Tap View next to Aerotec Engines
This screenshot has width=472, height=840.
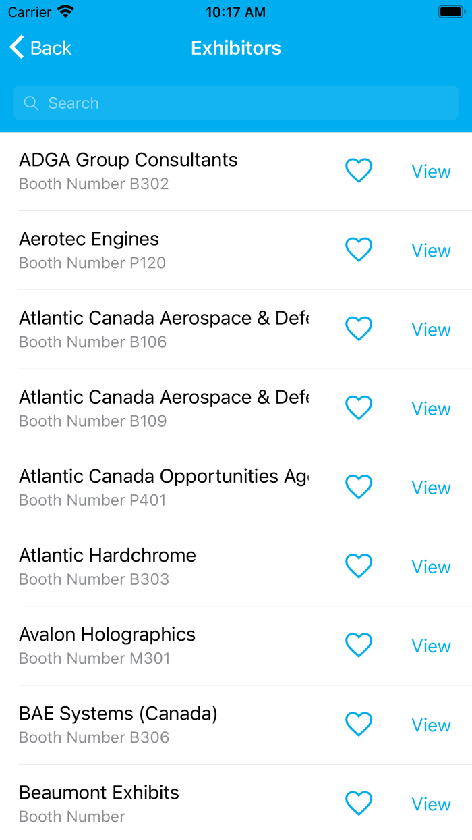point(431,250)
